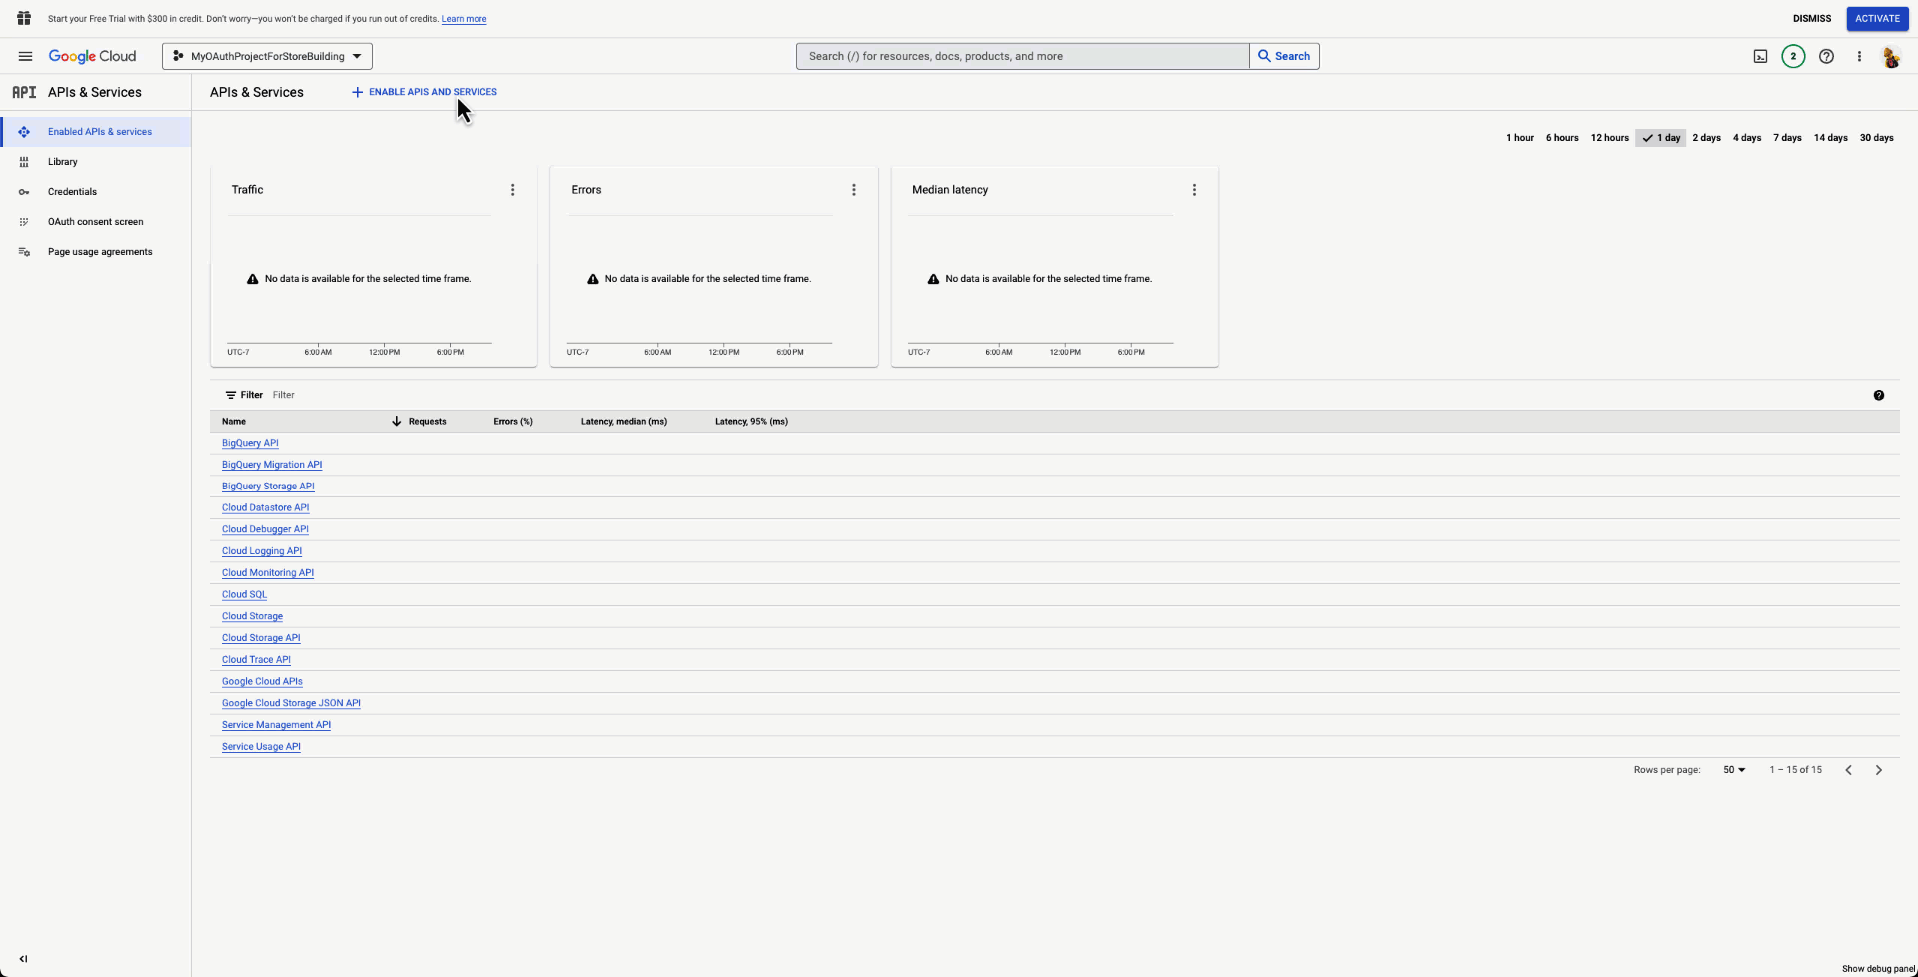Select the 6 hours time filter
Image resolution: width=1918 pixels, height=977 pixels.
[1562, 137]
